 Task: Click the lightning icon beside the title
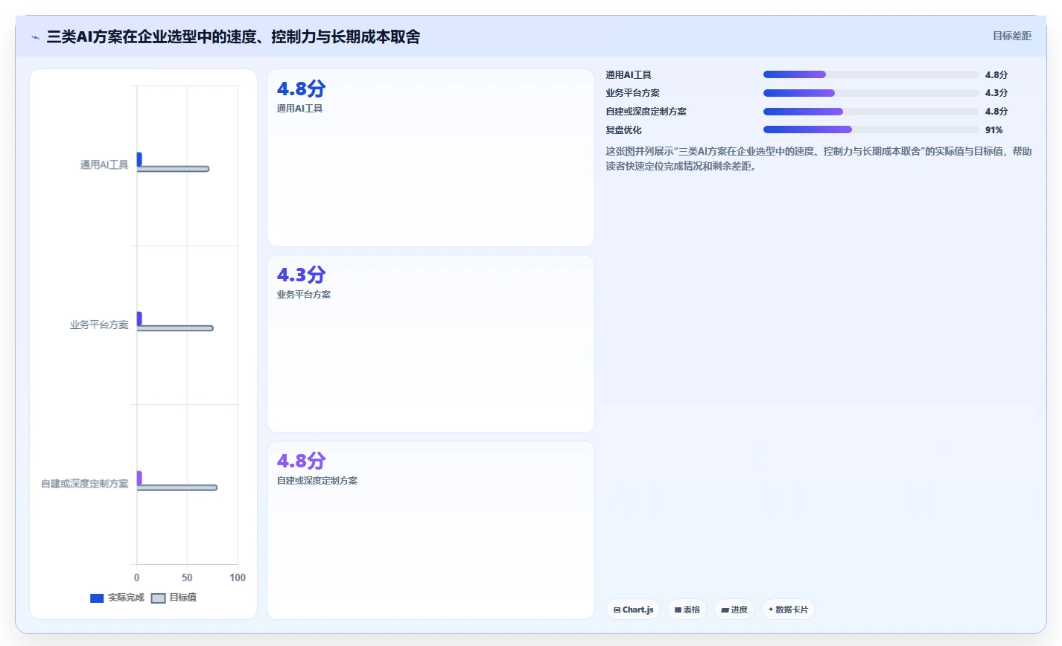(35, 37)
